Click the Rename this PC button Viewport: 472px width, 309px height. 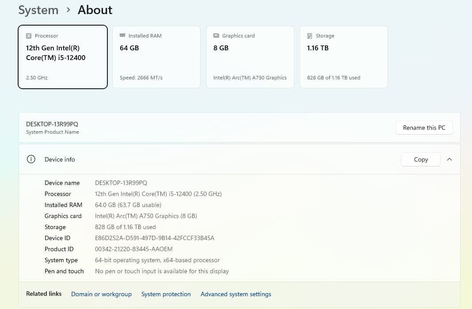[x=424, y=128]
